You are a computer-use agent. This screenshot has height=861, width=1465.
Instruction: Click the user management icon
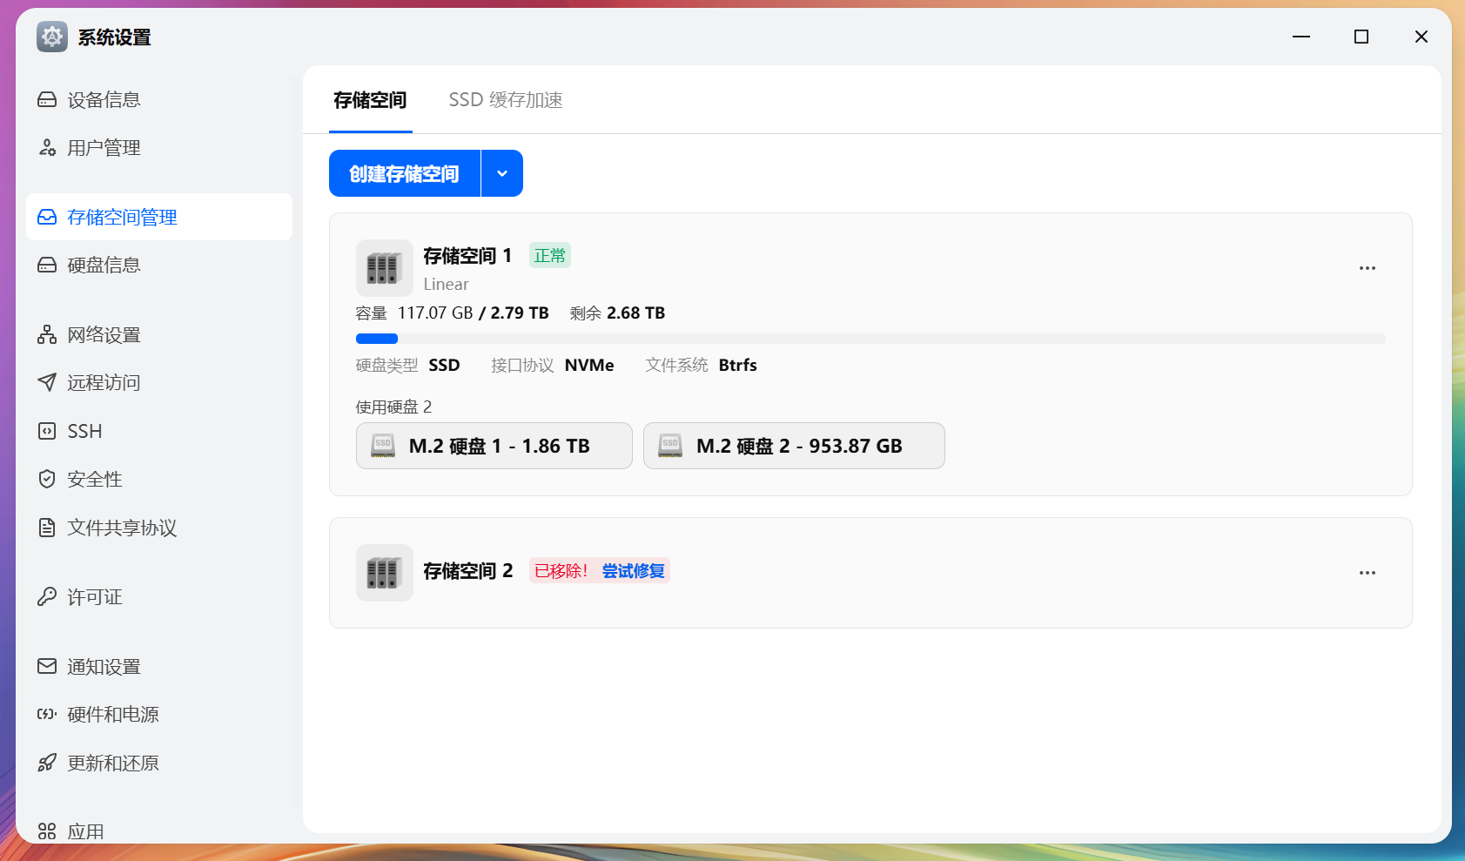coord(47,148)
